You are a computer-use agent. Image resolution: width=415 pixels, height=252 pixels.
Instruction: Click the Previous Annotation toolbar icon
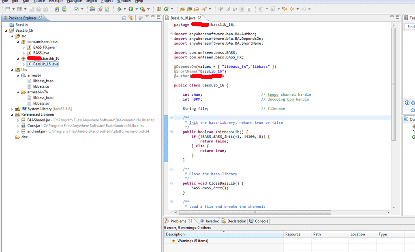pyautogui.click(x=273, y=9)
